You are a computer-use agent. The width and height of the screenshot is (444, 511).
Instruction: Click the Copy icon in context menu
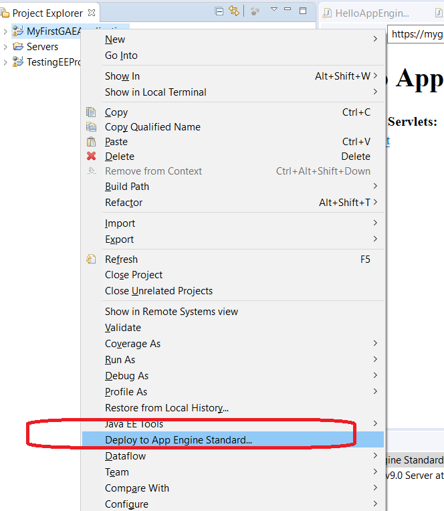(92, 112)
